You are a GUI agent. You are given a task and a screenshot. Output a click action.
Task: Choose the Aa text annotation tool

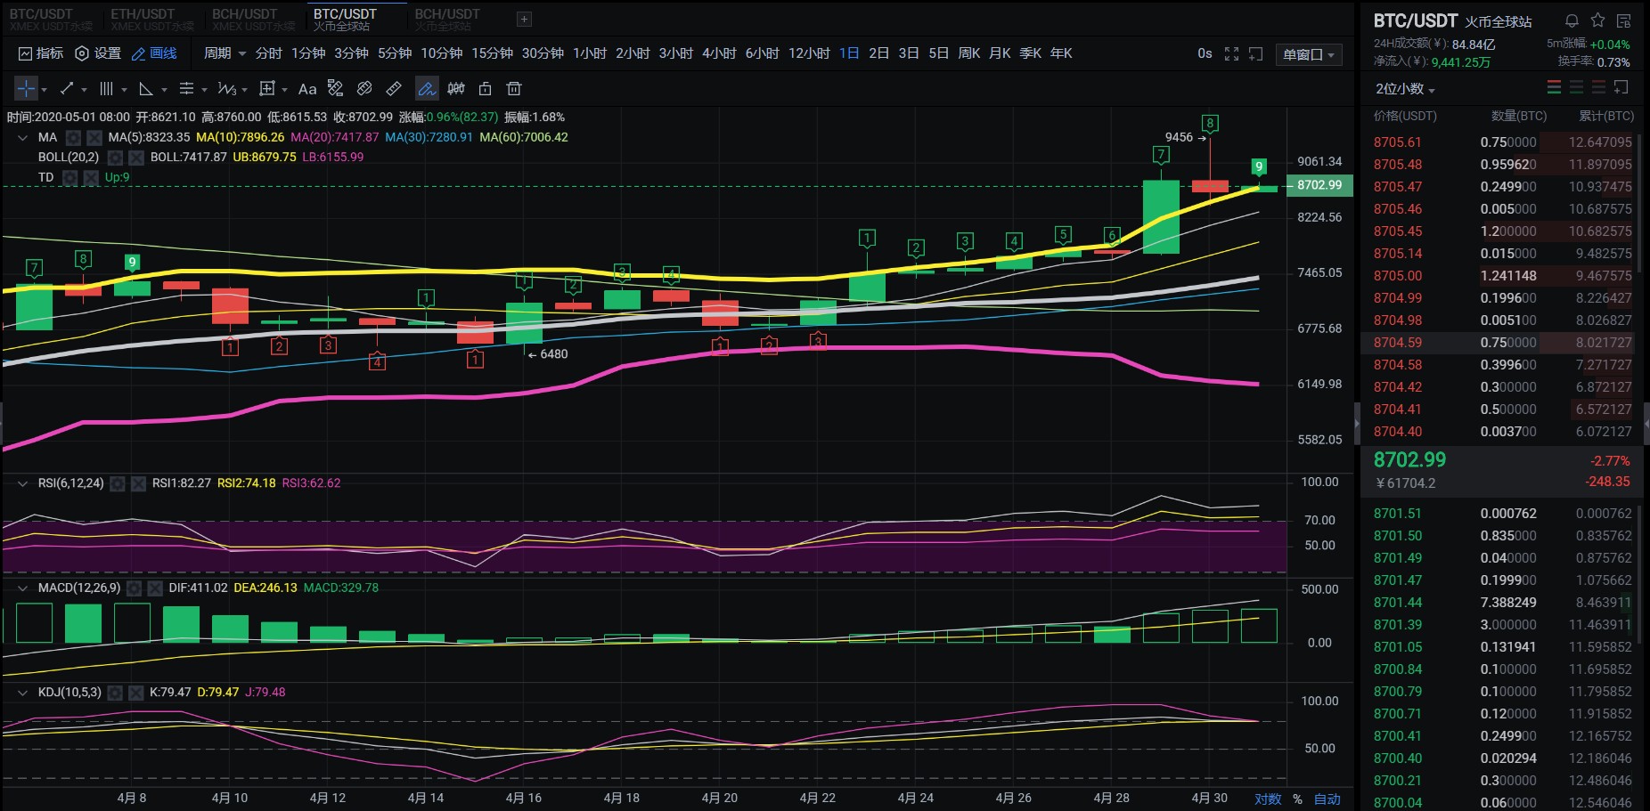[307, 88]
